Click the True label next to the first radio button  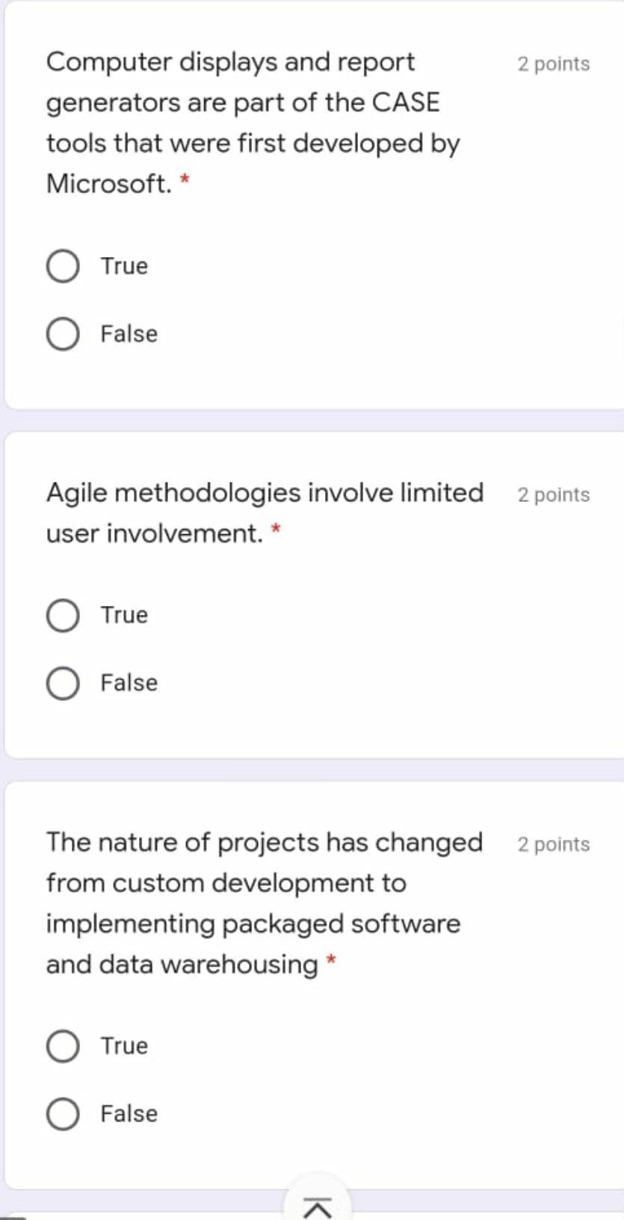[123, 265]
